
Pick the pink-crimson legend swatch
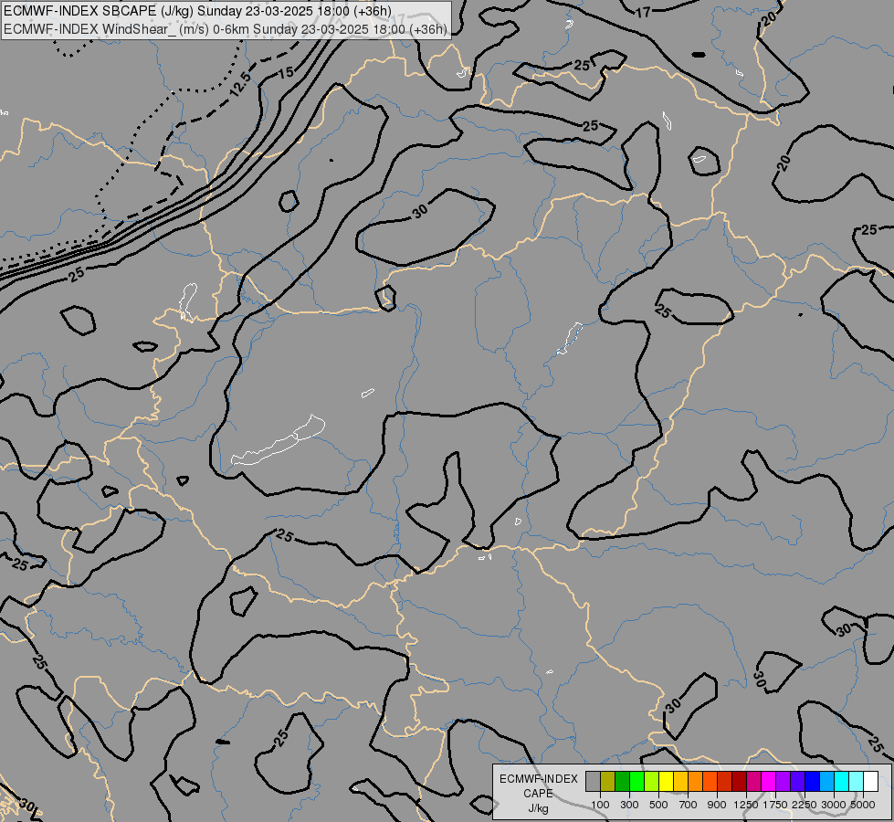(x=753, y=781)
